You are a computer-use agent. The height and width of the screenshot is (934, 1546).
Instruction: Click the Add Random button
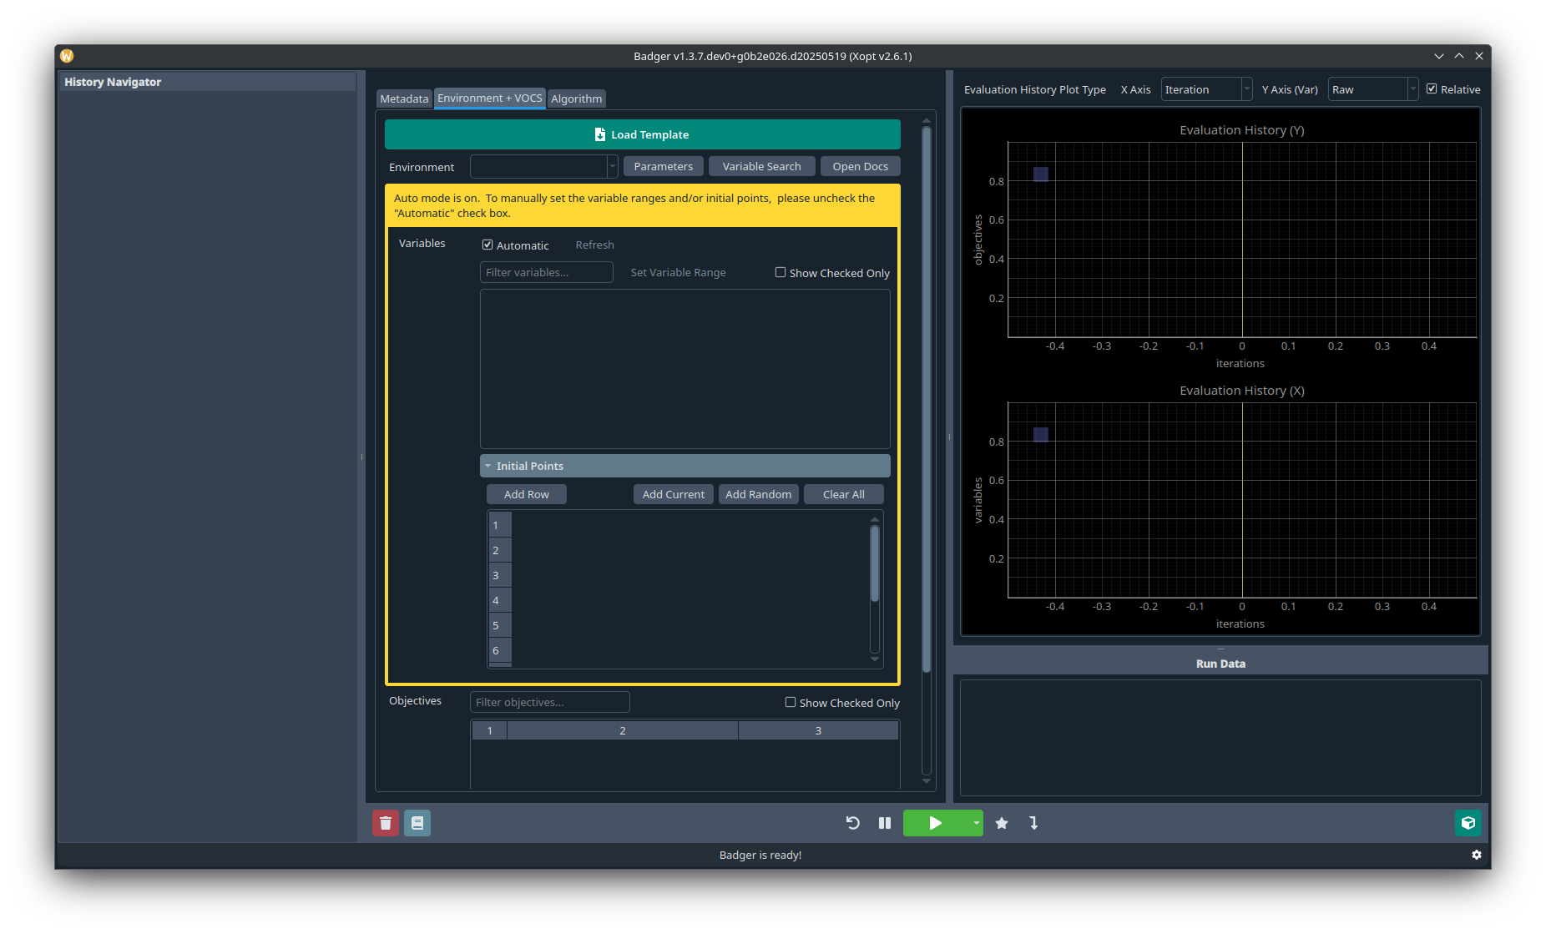(758, 494)
